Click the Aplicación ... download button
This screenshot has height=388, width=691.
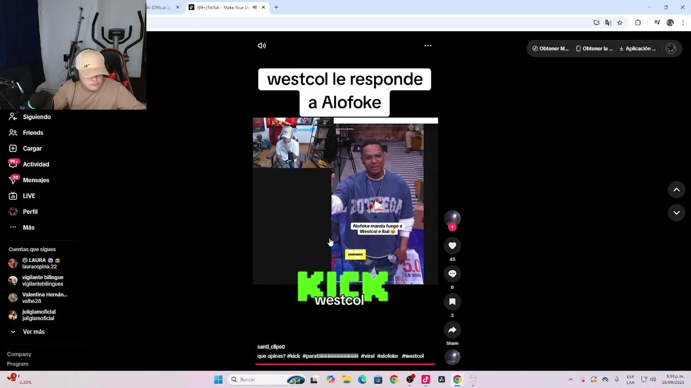pyautogui.click(x=638, y=48)
